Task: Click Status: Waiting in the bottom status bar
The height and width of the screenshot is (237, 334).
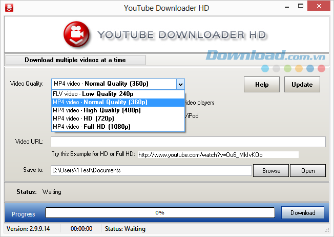Action: point(125,229)
